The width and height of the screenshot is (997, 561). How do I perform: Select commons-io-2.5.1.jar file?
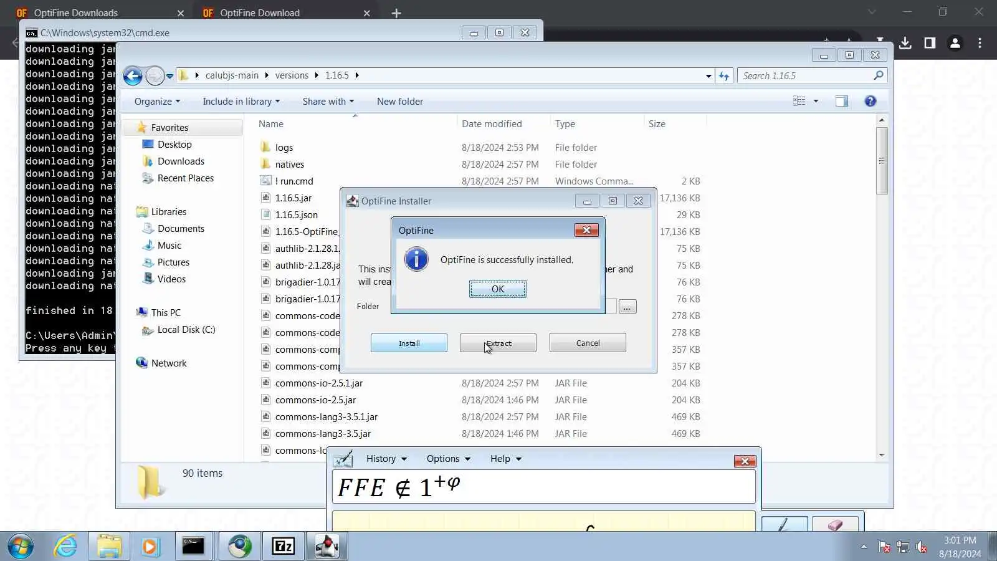(318, 383)
